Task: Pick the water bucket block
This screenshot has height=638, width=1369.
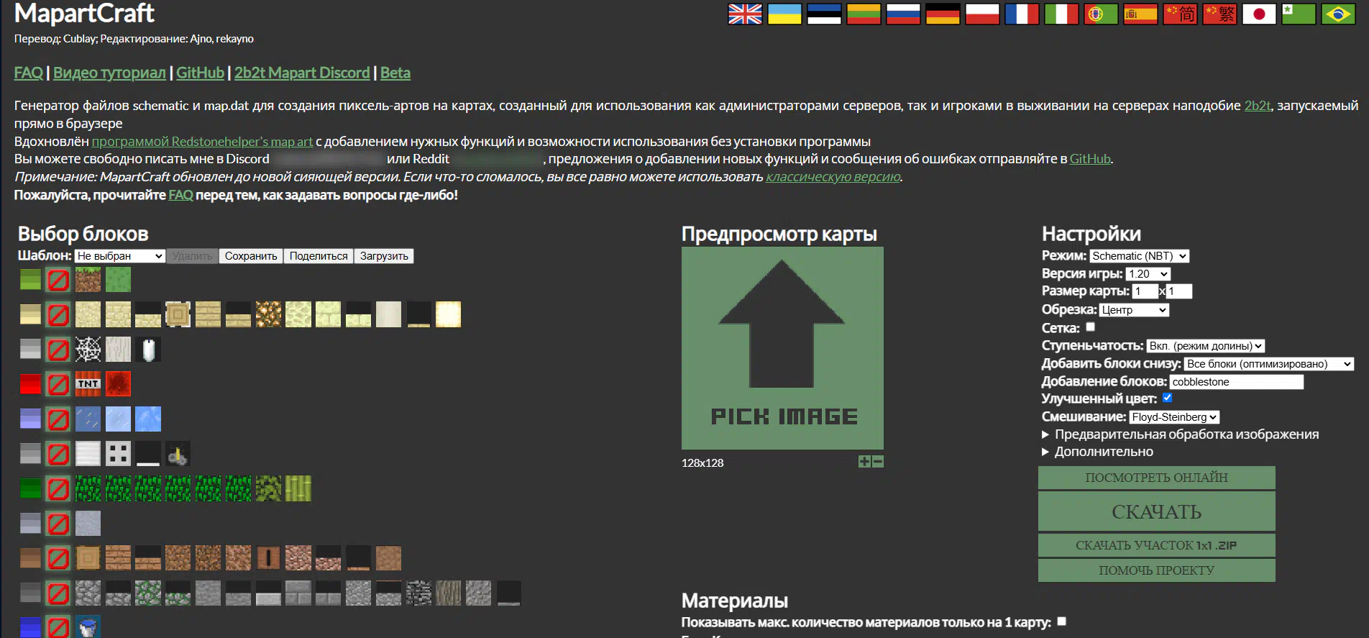Action: pos(88,627)
